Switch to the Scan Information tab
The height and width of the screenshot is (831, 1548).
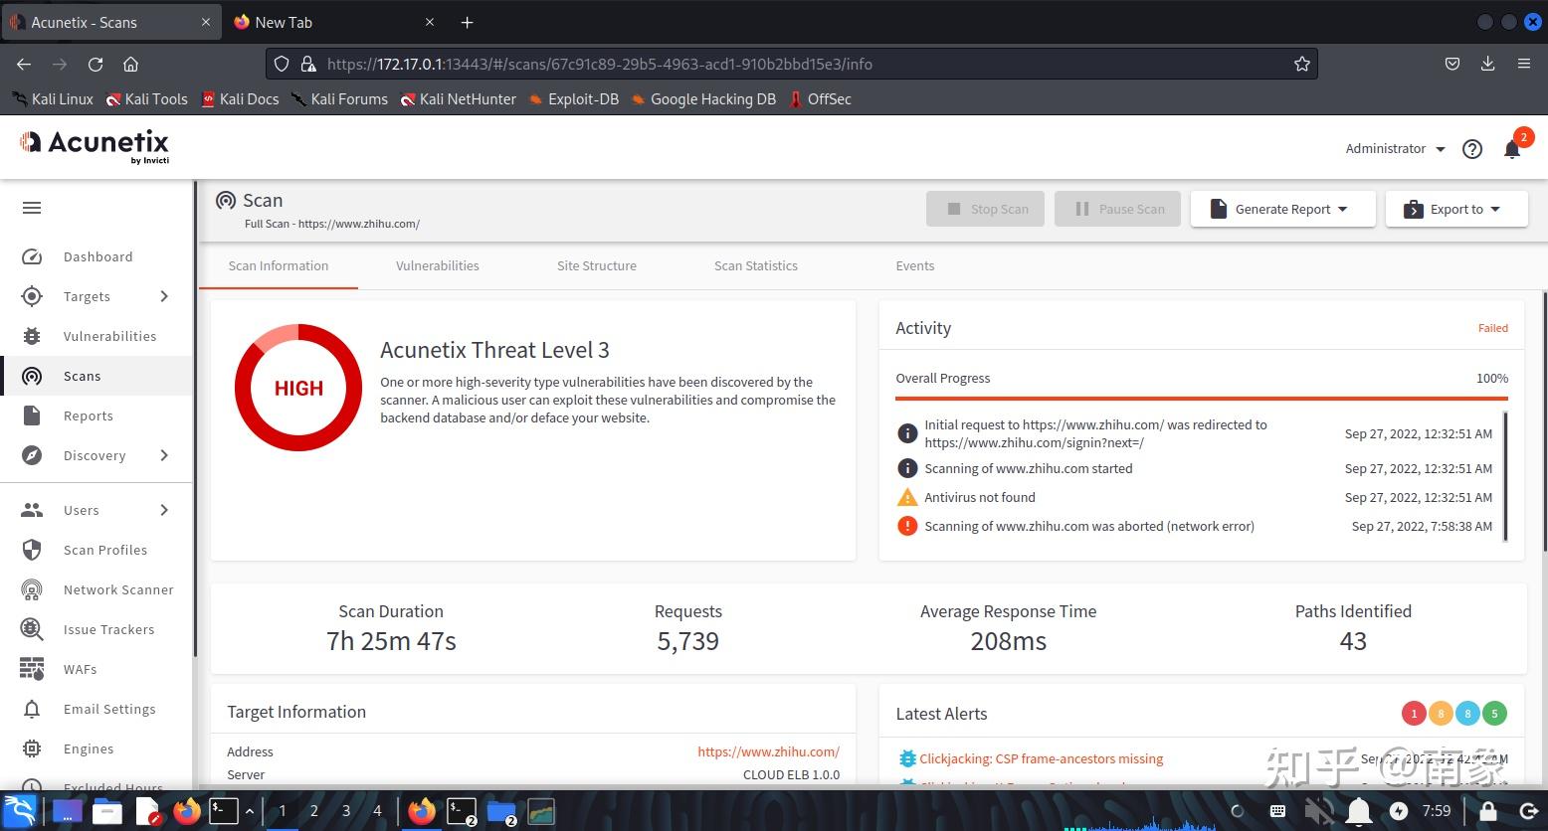coord(279,265)
